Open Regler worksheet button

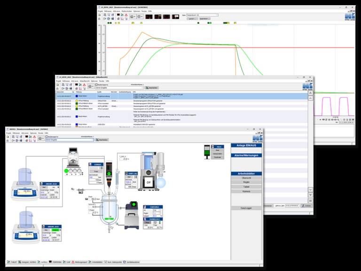point(246,182)
